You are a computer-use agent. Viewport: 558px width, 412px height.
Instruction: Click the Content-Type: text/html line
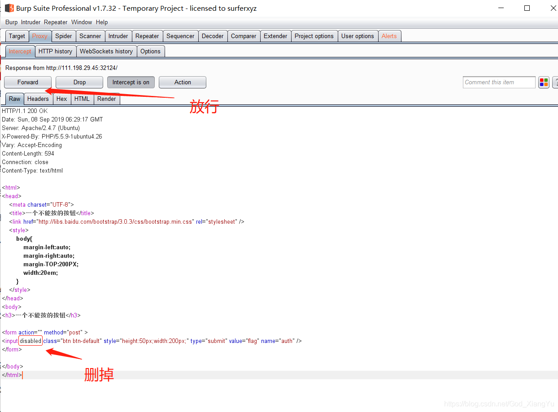tap(32, 170)
